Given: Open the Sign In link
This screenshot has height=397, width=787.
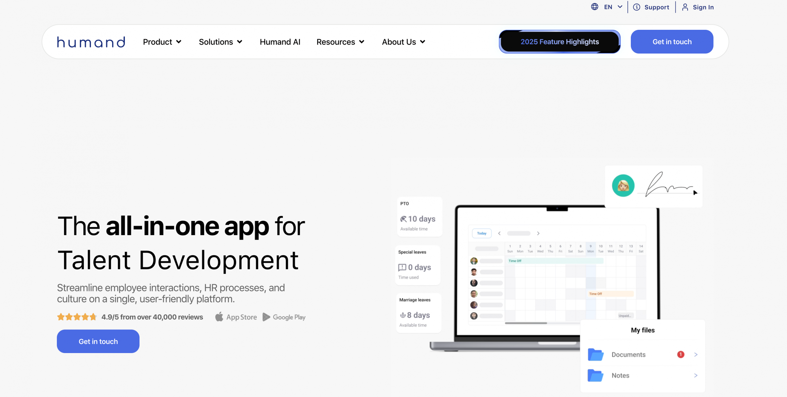Looking at the screenshot, I should pyautogui.click(x=703, y=7).
